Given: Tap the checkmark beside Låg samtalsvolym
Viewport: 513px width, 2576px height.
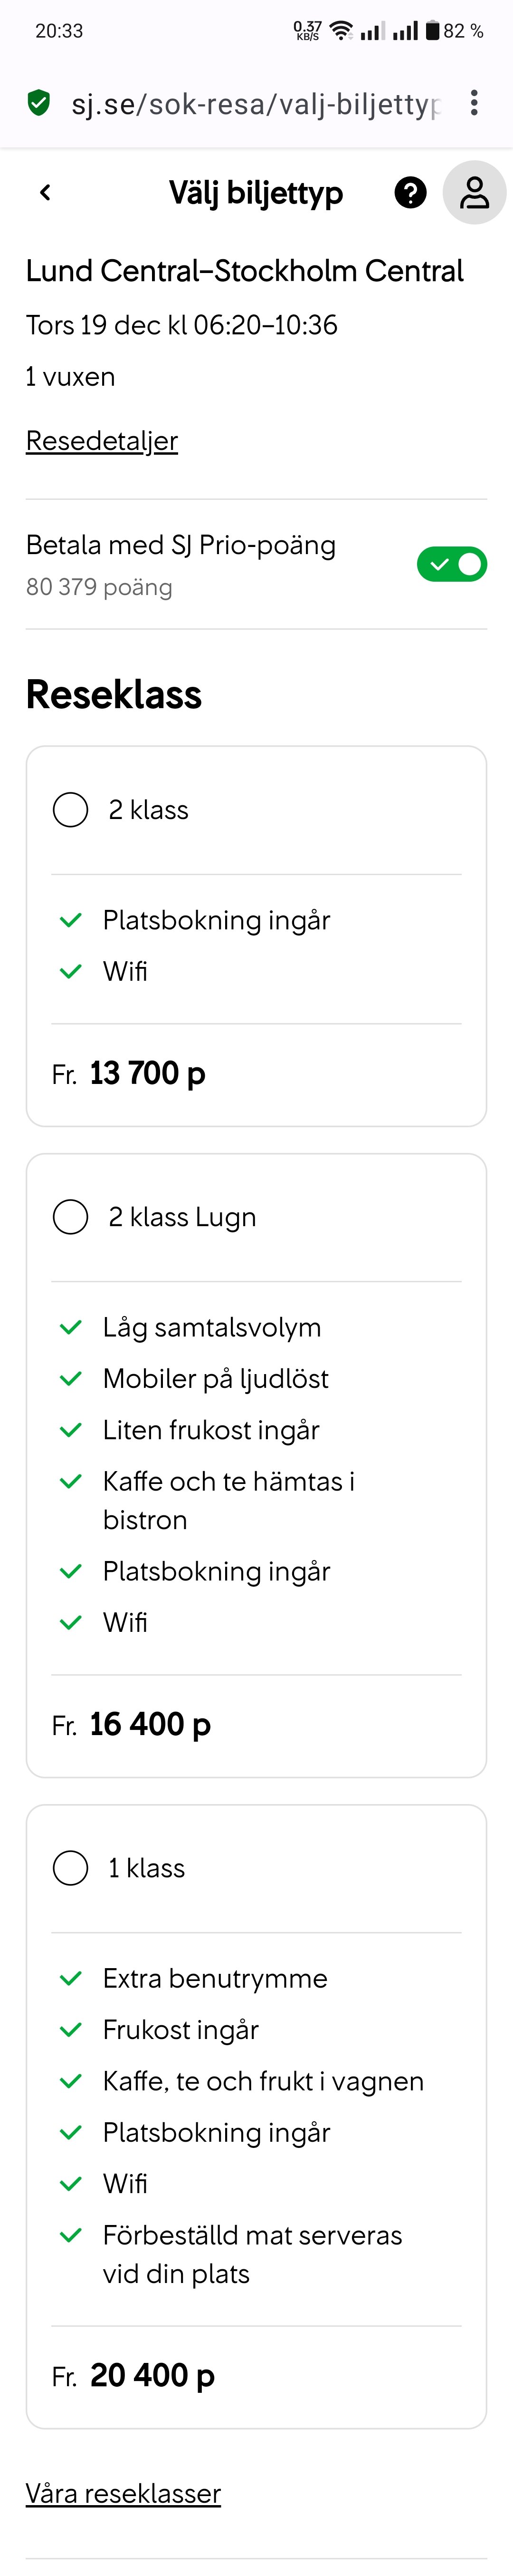Looking at the screenshot, I should 69,1327.
